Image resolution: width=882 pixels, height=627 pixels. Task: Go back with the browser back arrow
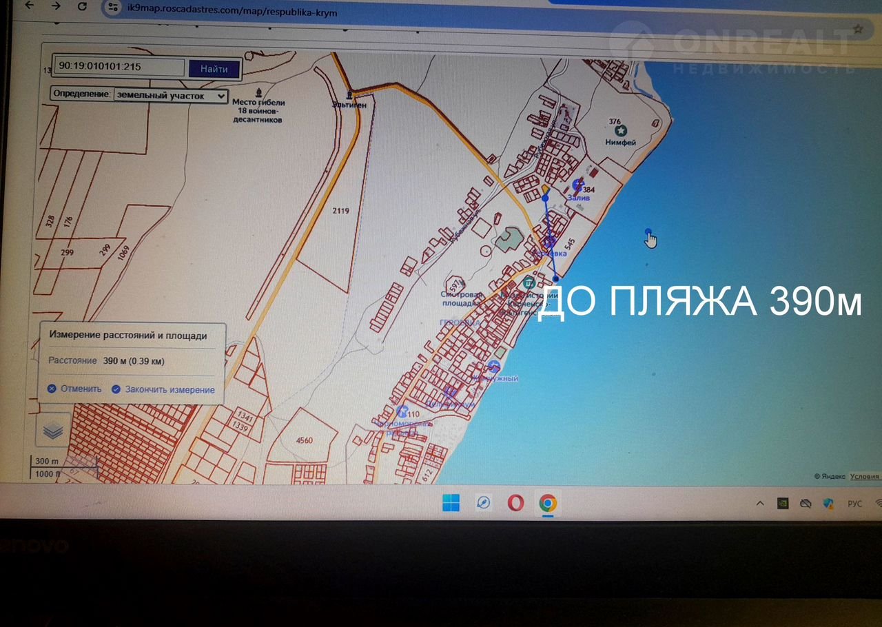[29, 6]
